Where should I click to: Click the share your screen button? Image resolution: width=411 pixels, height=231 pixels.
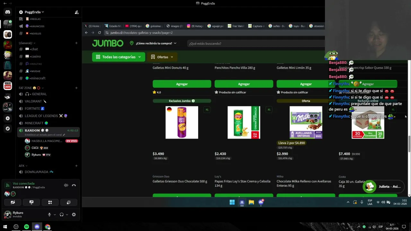coord(31,202)
